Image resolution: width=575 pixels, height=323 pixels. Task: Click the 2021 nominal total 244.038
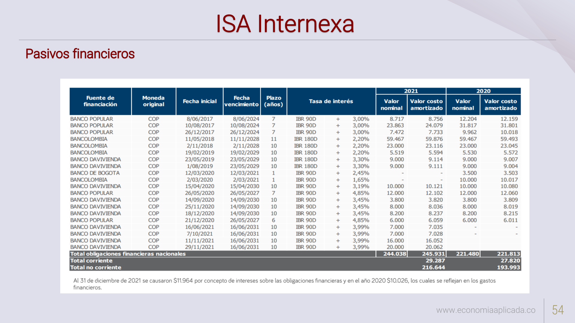tap(395, 254)
